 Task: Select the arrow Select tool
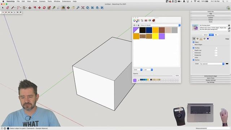pos(3,8)
